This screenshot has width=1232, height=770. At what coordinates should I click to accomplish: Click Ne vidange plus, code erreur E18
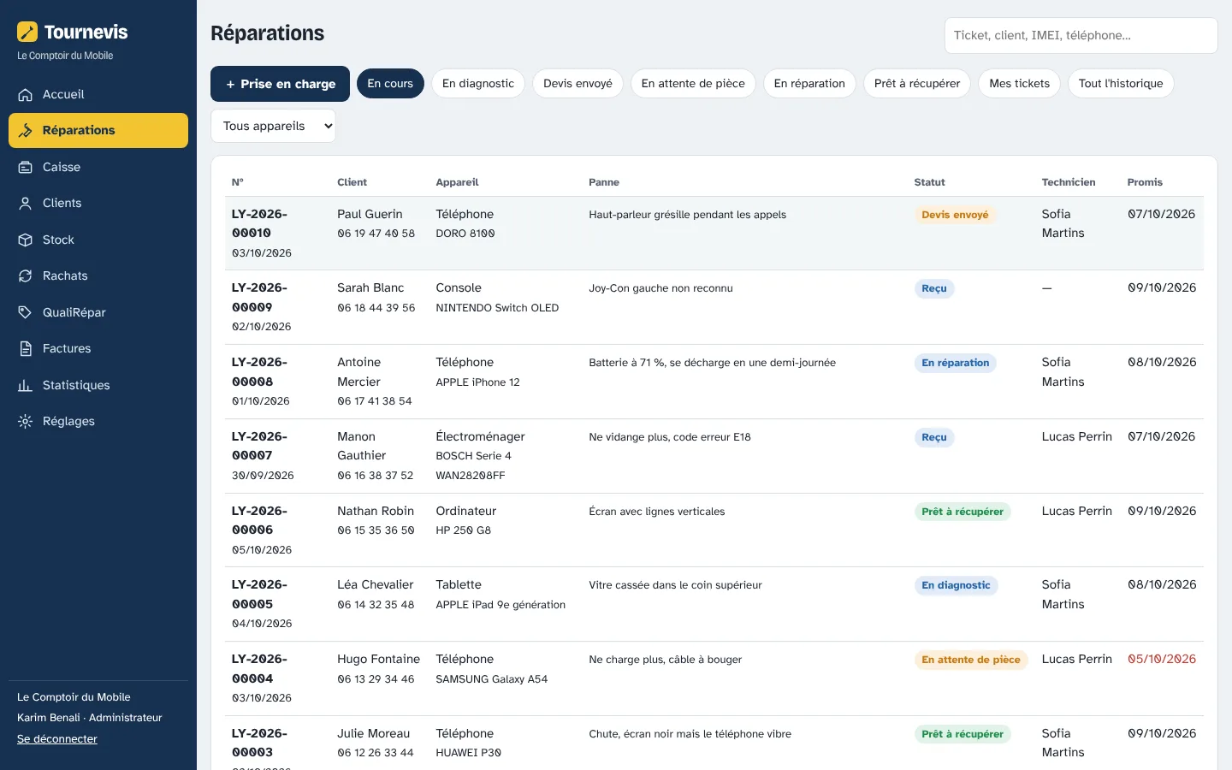(670, 437)
